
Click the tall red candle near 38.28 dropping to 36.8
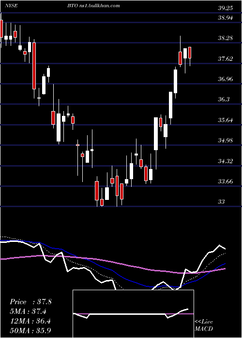click(34, 66)
